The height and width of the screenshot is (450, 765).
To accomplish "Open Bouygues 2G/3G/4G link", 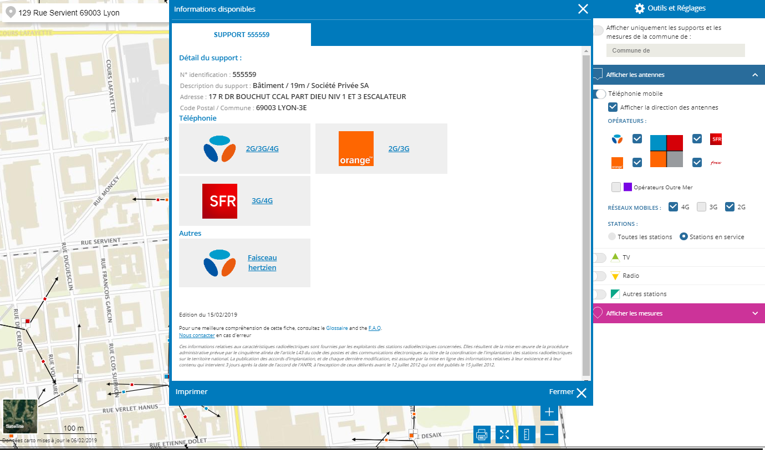I will click(262, 148).
